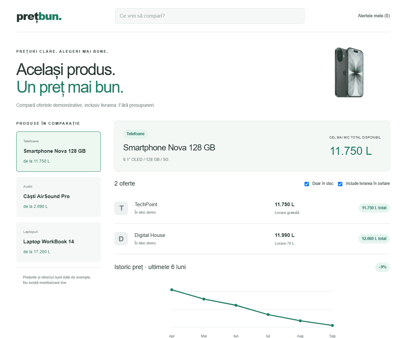Screen dimensions: 406x338
Task: Click the Sep data point on chart
Action: (332, 325)
